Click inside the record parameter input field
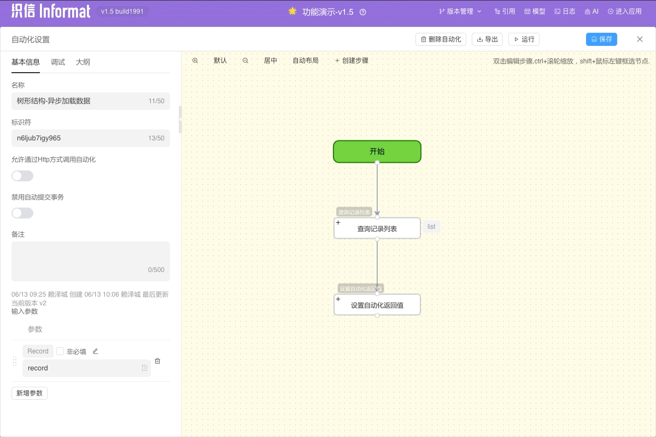 click(82, 368)
